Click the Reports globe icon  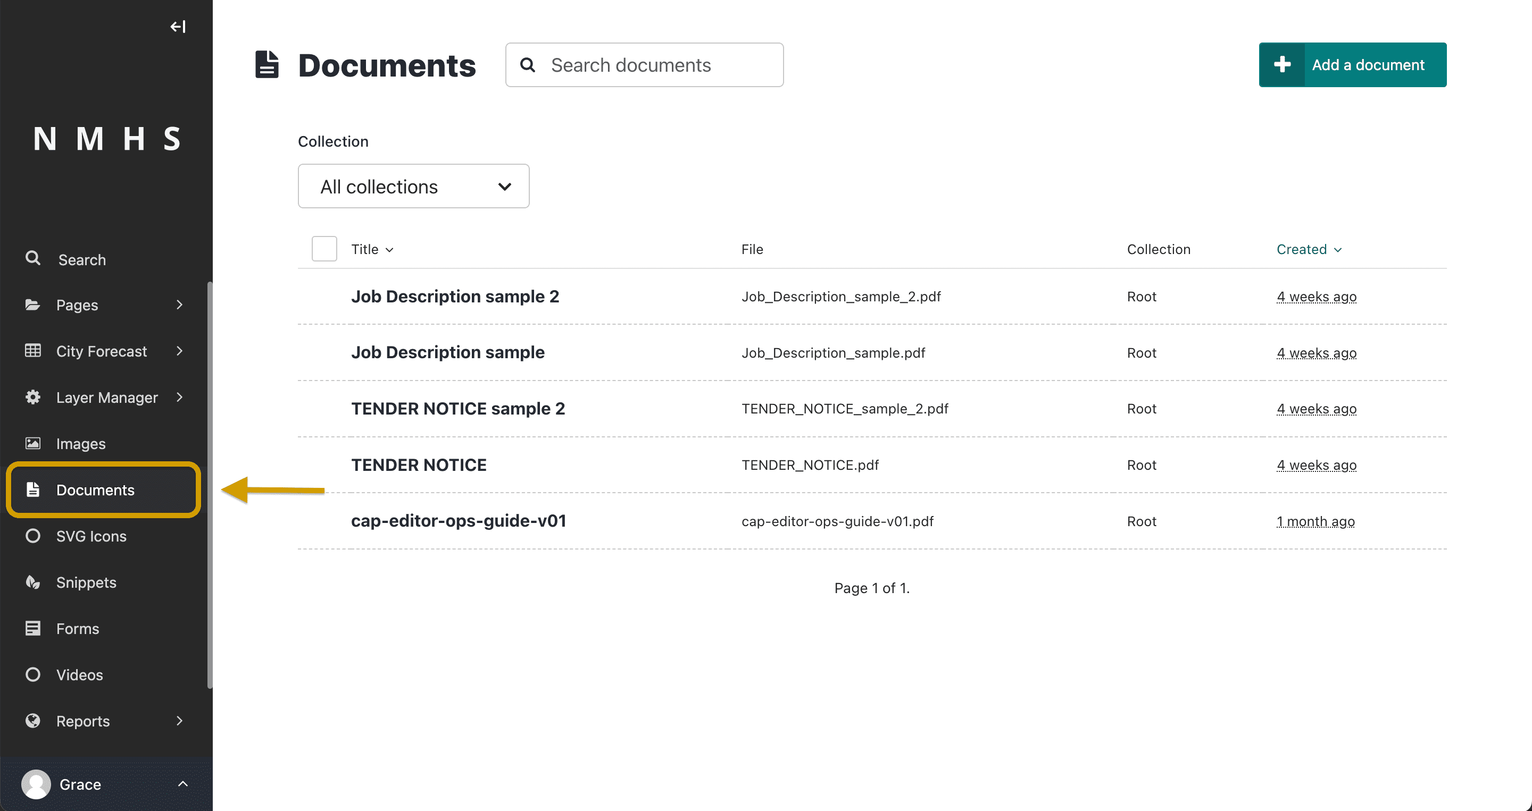[x=32, y=721]
